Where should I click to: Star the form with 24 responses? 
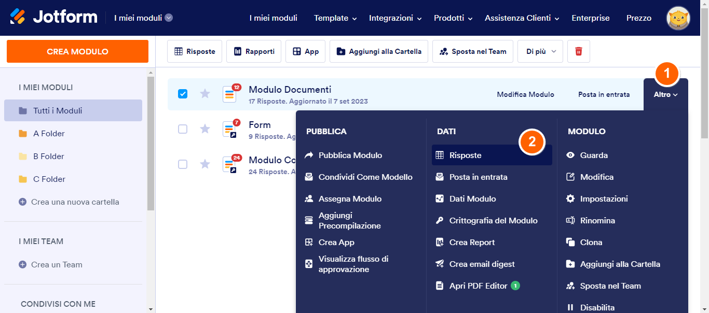pos(205,164)
